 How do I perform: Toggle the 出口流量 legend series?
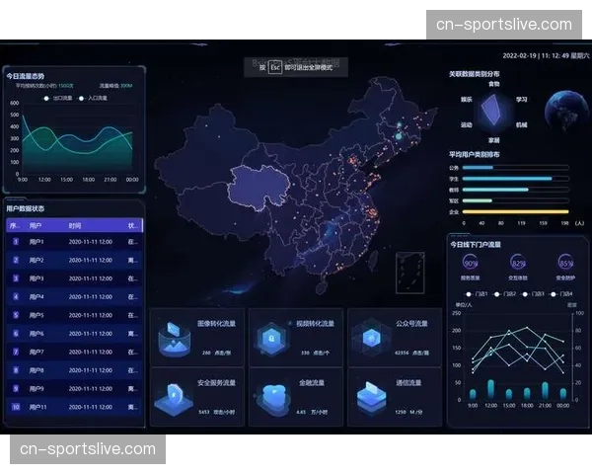pyautogui.click(x=59, y=98)
